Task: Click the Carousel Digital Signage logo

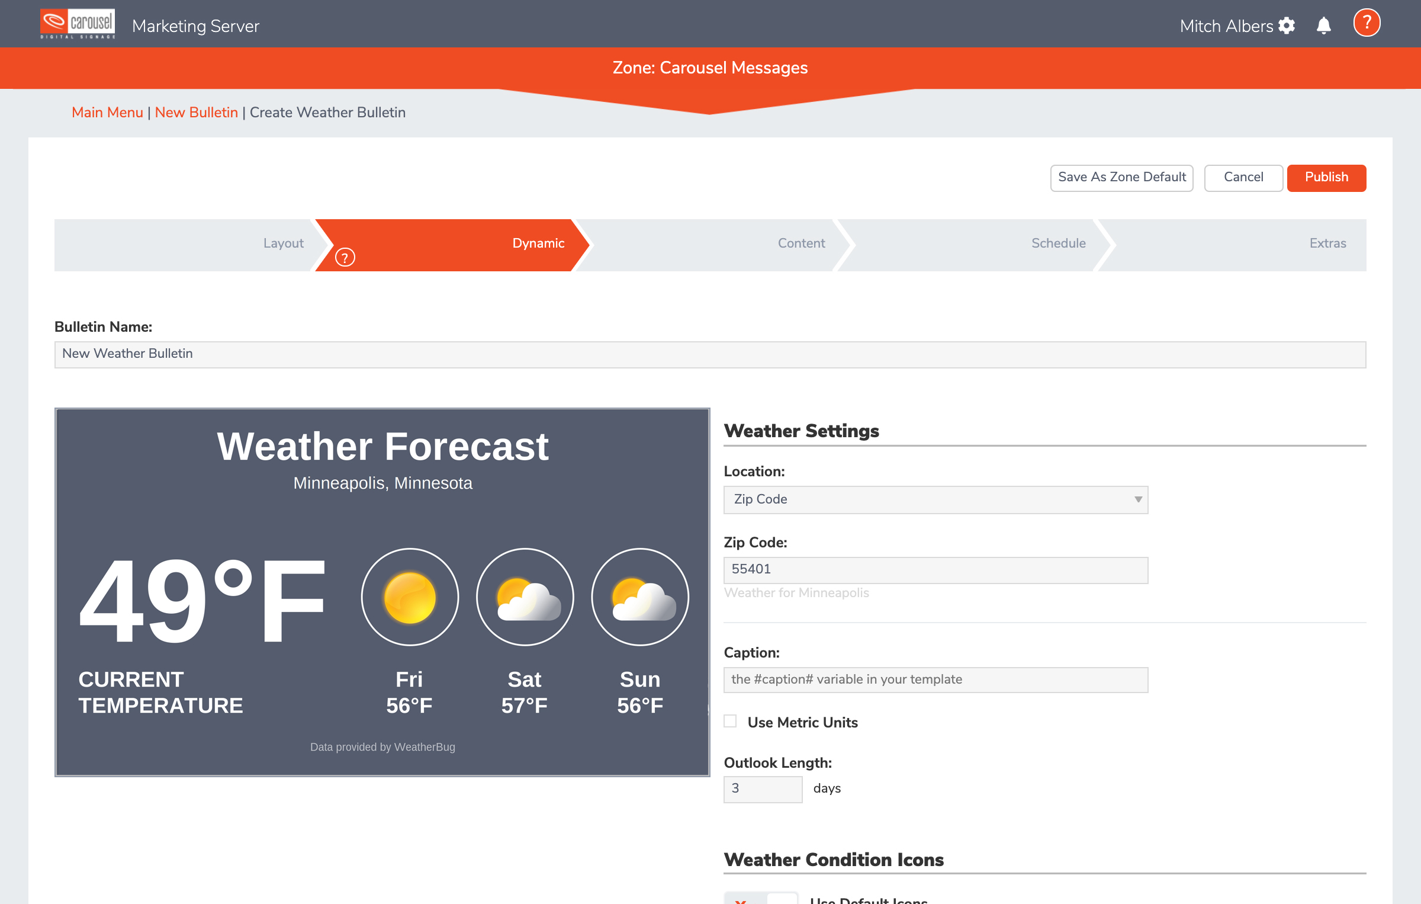Action: 77,24
